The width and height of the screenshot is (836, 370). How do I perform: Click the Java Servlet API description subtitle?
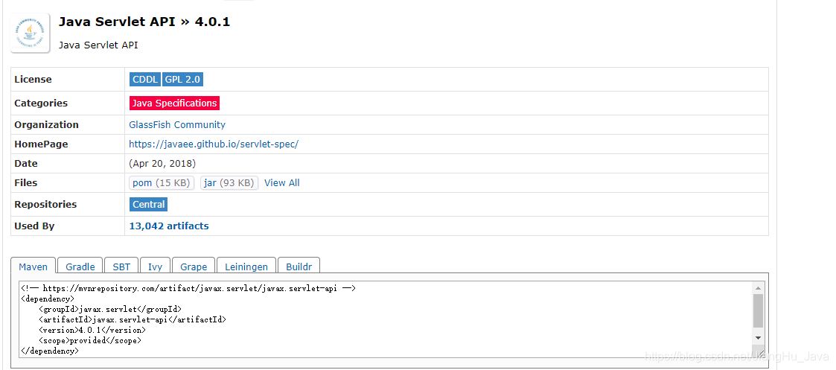tap(98, 45)
